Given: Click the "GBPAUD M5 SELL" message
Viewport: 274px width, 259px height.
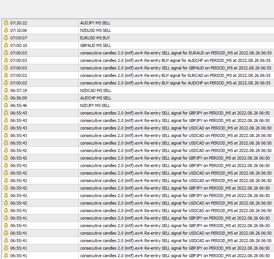Looking at the screenshot, I should pos(95,45).
